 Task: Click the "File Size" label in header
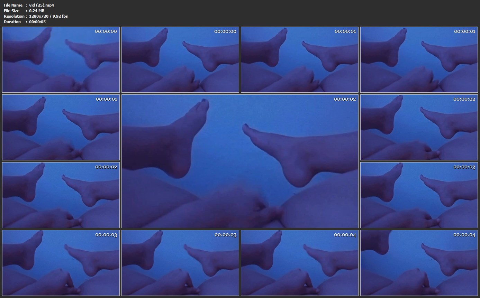(x=11, y=11)
